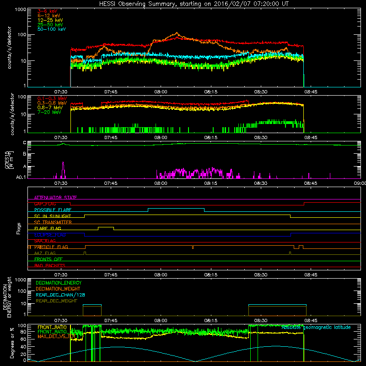Click the raised FLARE_FLAG step near 07:43
The image size is (366, 366).
click(106, 227)
